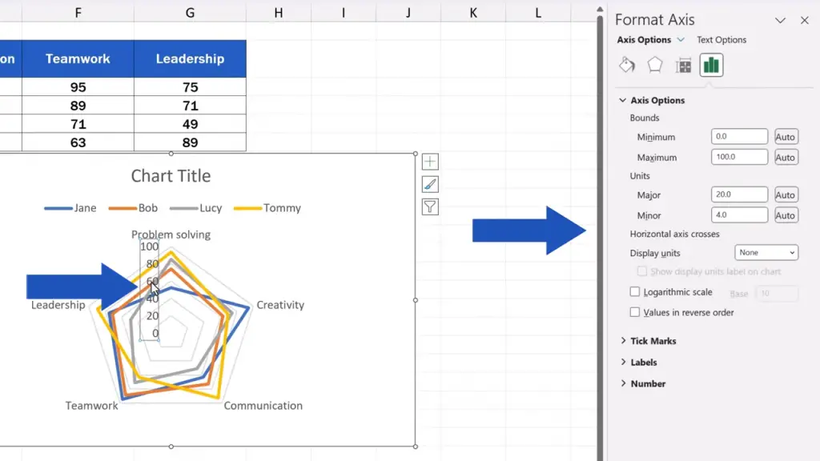820x461 pixels.
Task: Click the 100 axis value label
Action: tap(149, 247)
